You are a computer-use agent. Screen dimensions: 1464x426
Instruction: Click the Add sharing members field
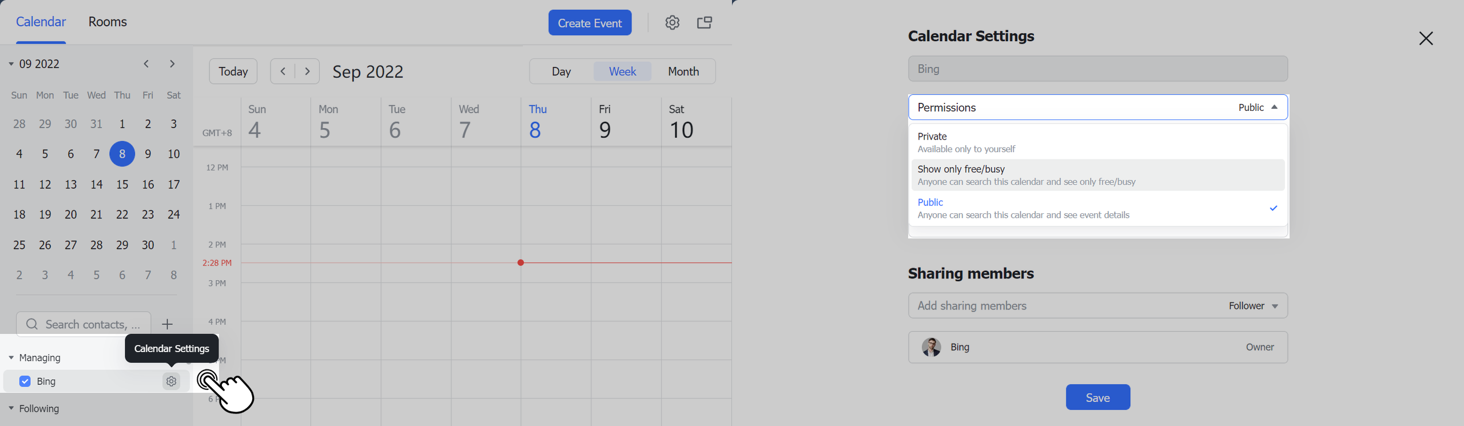click(1058, 306)
